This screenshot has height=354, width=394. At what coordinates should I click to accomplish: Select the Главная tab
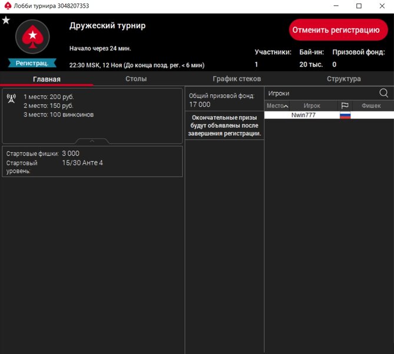pos(47,79)
